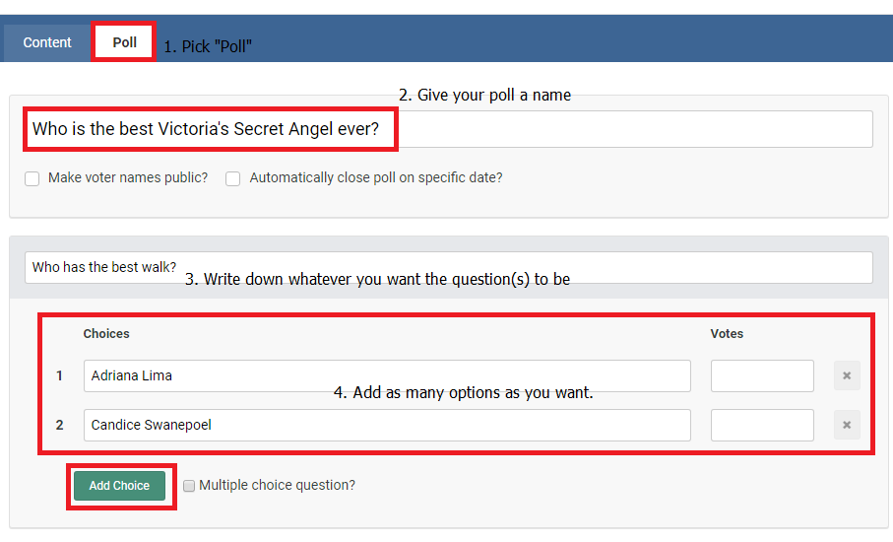Viewport: 893px width, 542px height.
Task: Click the Choices column header
Action: pos(106,334)
